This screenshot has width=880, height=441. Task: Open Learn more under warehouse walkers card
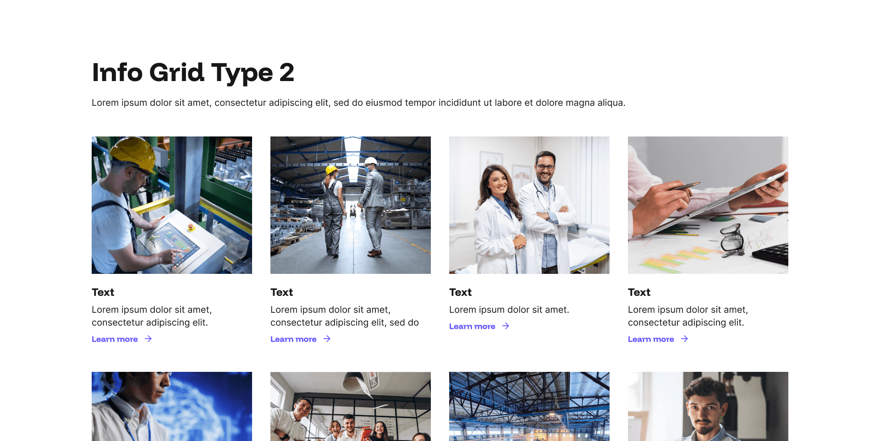point(293,339)
